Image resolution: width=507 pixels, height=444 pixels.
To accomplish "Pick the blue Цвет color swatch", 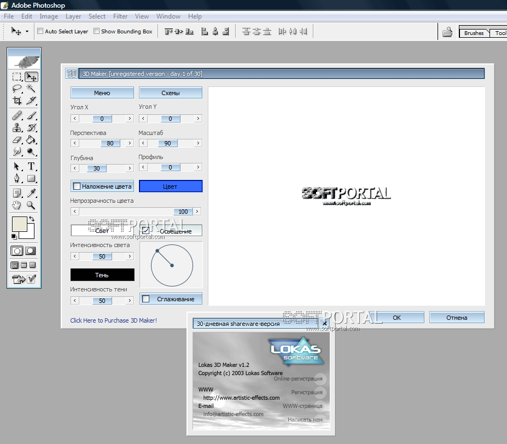I will click(x=171, y=186).
